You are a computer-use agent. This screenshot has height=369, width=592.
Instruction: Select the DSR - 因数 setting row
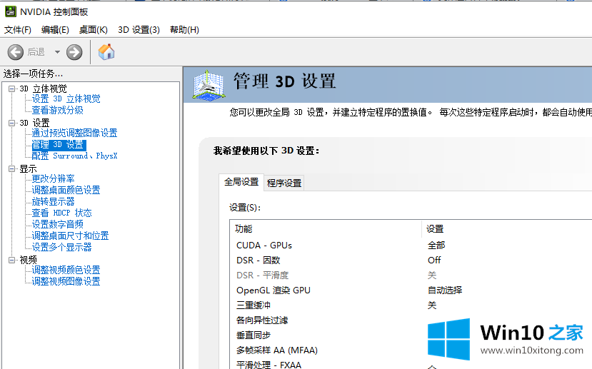pos(411,261)
